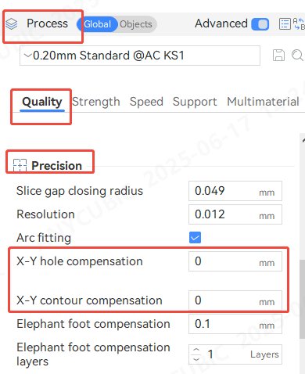
Task: Click the search settings magnifier icon
Action: point(297,56)
